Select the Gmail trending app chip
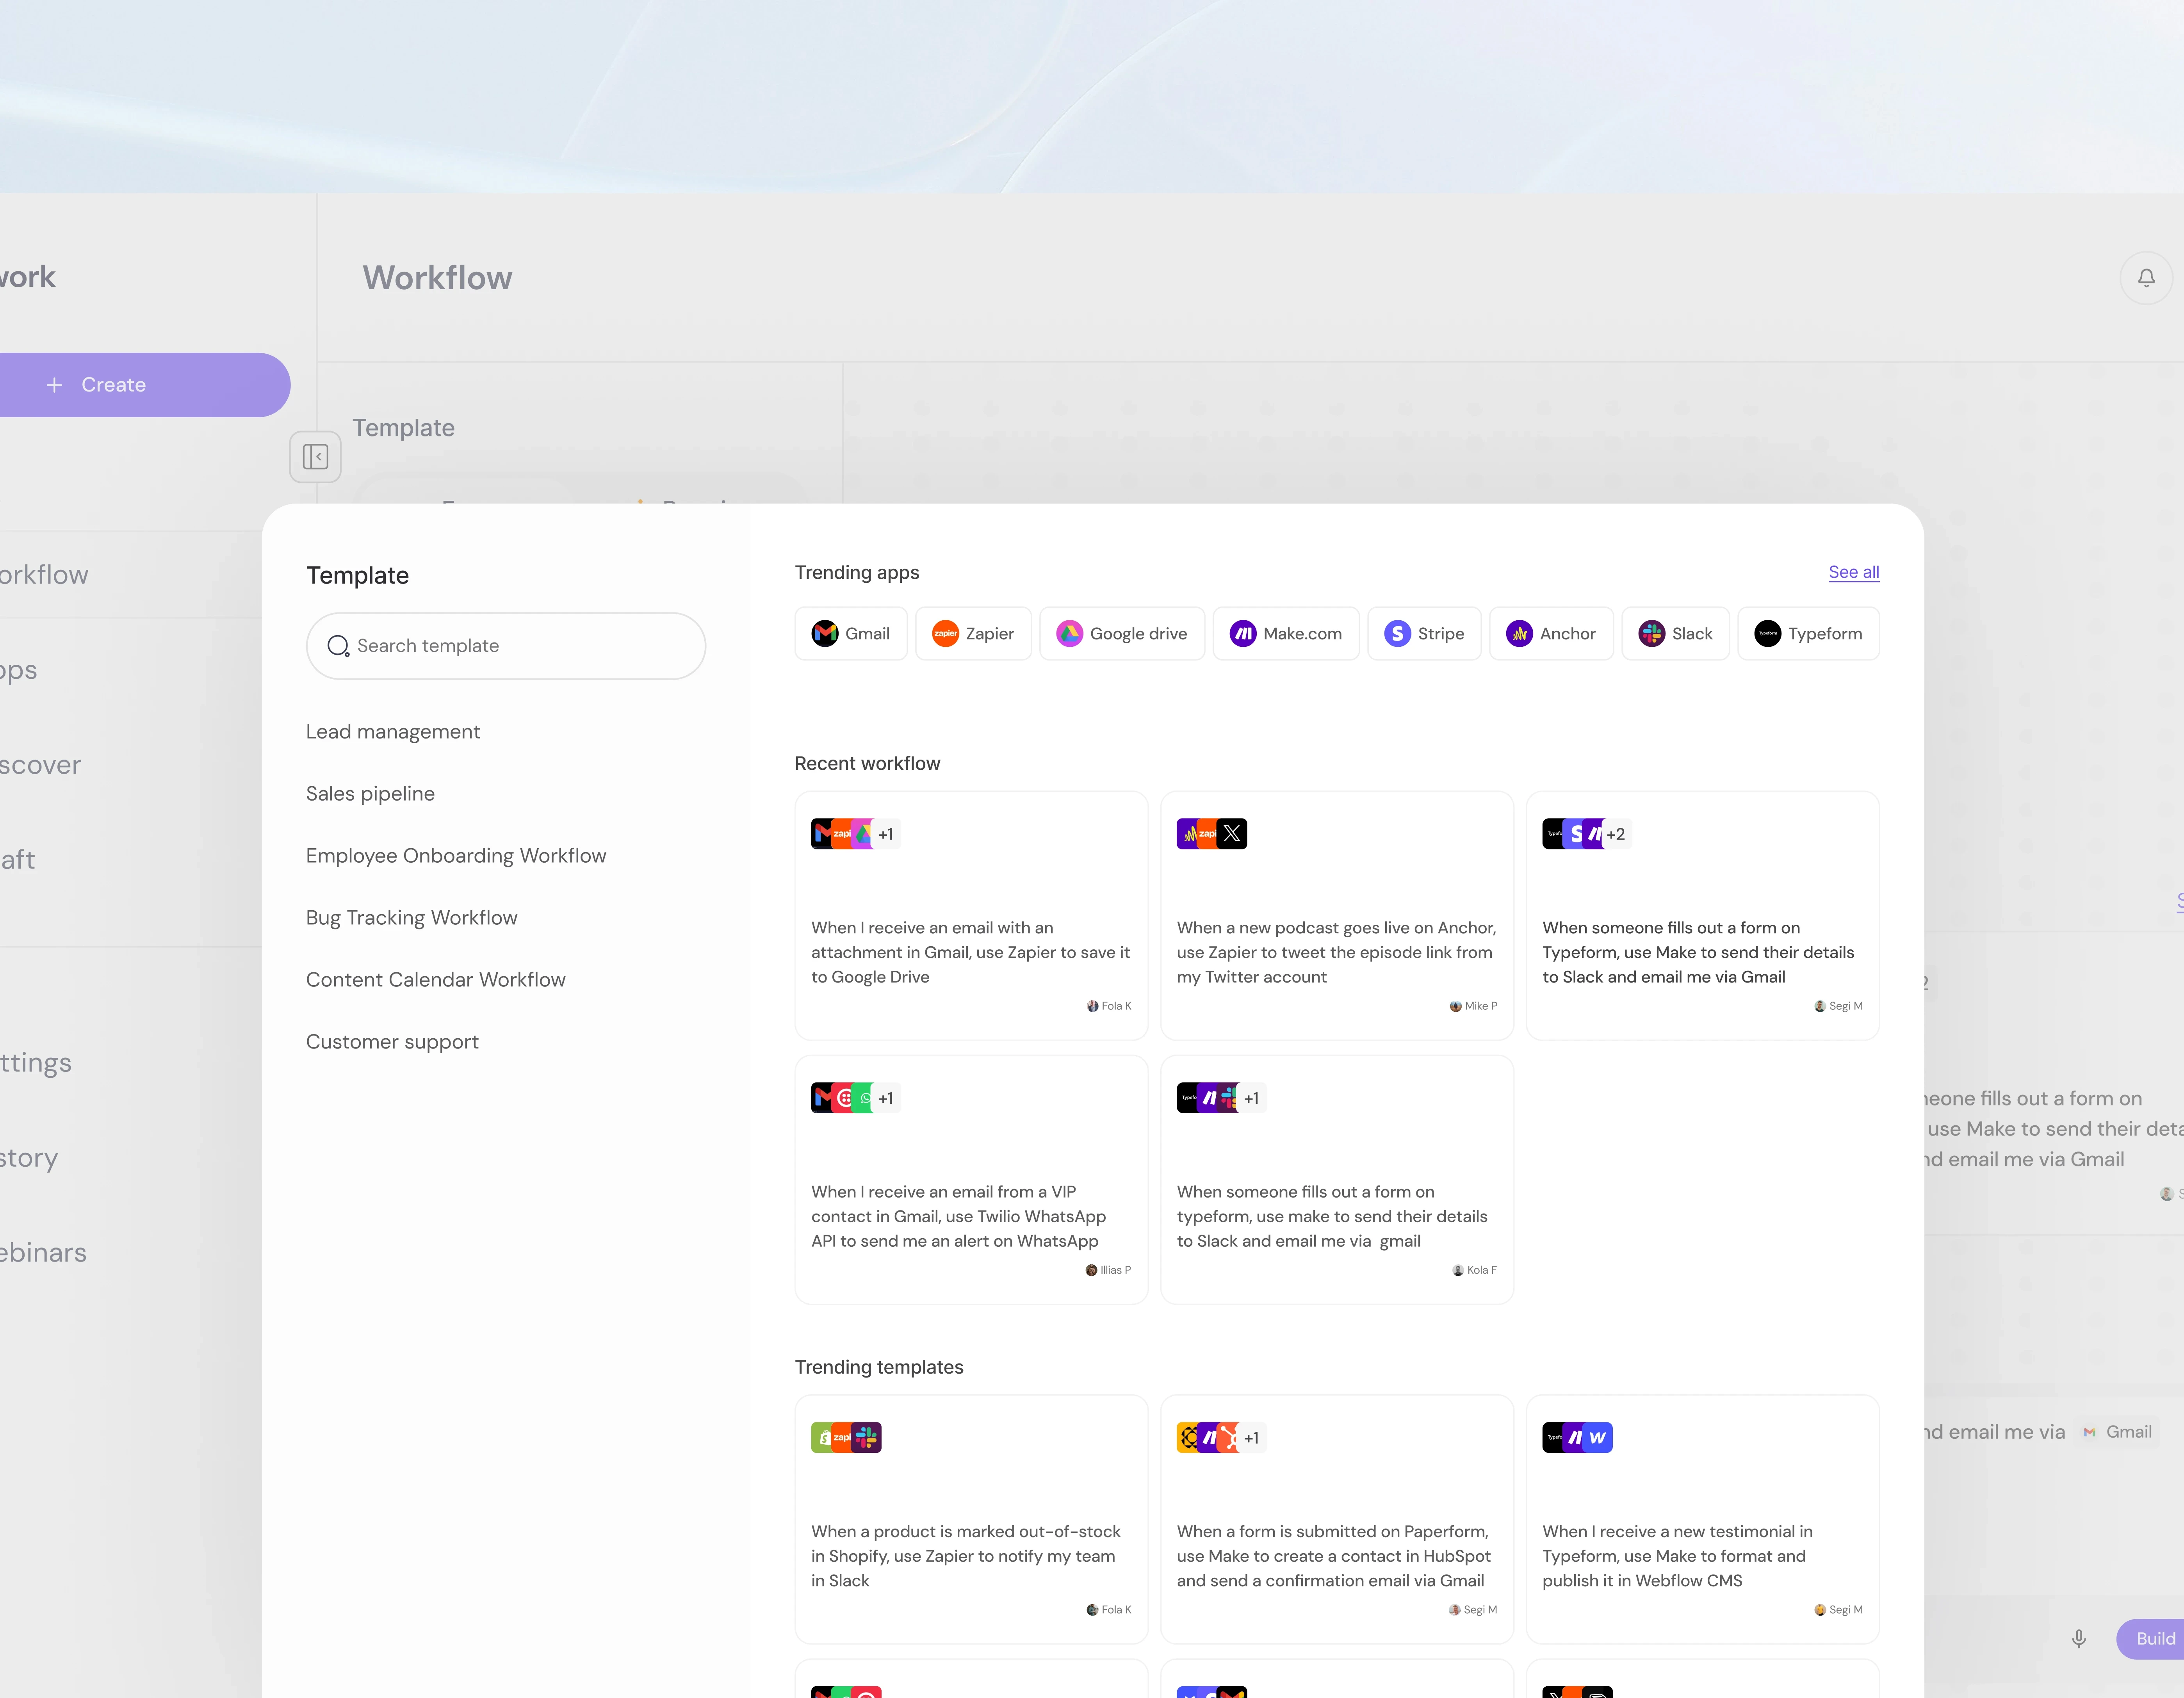2184x1698 pixels. click(851, 634)
